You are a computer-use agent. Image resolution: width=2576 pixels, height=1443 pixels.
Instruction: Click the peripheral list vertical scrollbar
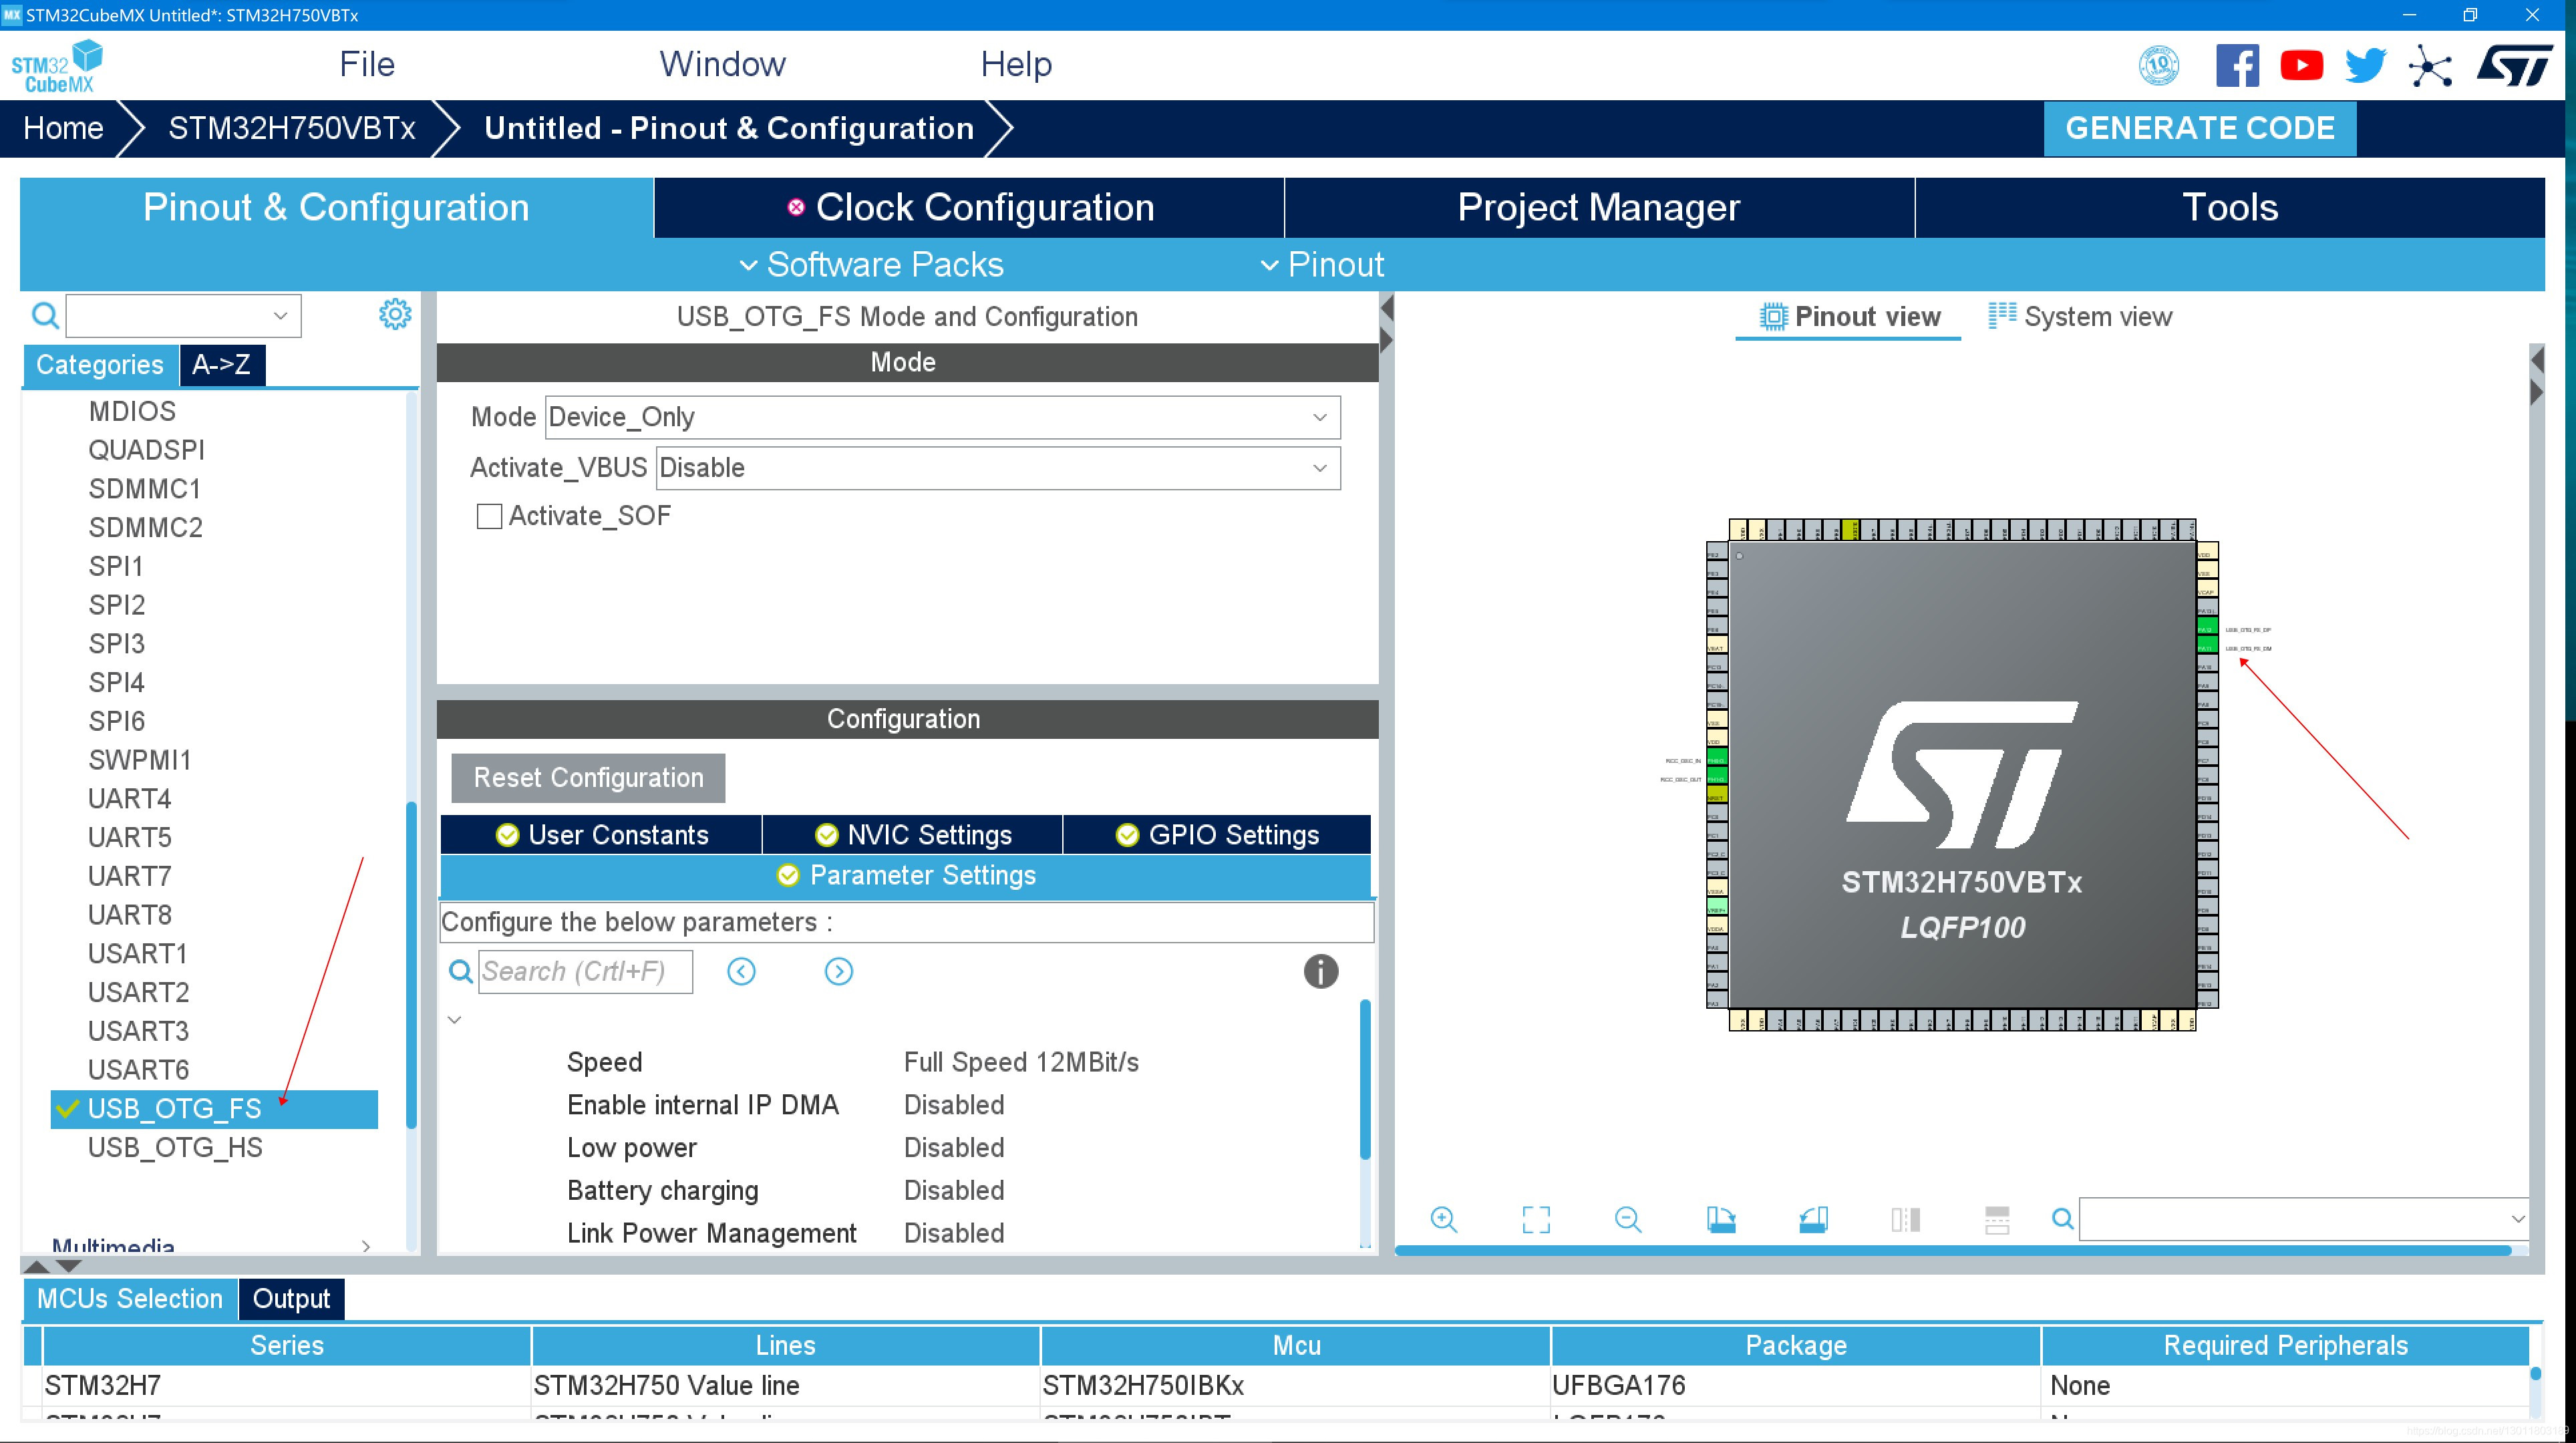(x=411, y=965)
